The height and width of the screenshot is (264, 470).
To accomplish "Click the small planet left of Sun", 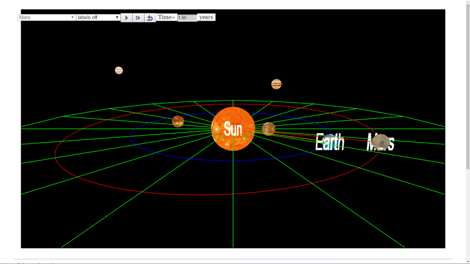I will tap(178, 121).
